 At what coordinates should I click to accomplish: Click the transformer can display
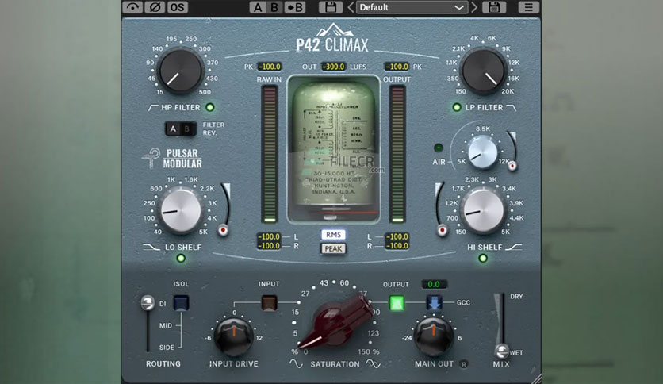point(333,149)
